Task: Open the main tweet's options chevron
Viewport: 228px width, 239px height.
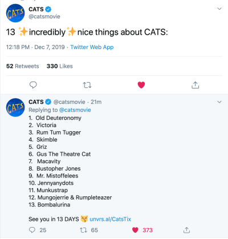Action: coord(219,9)
